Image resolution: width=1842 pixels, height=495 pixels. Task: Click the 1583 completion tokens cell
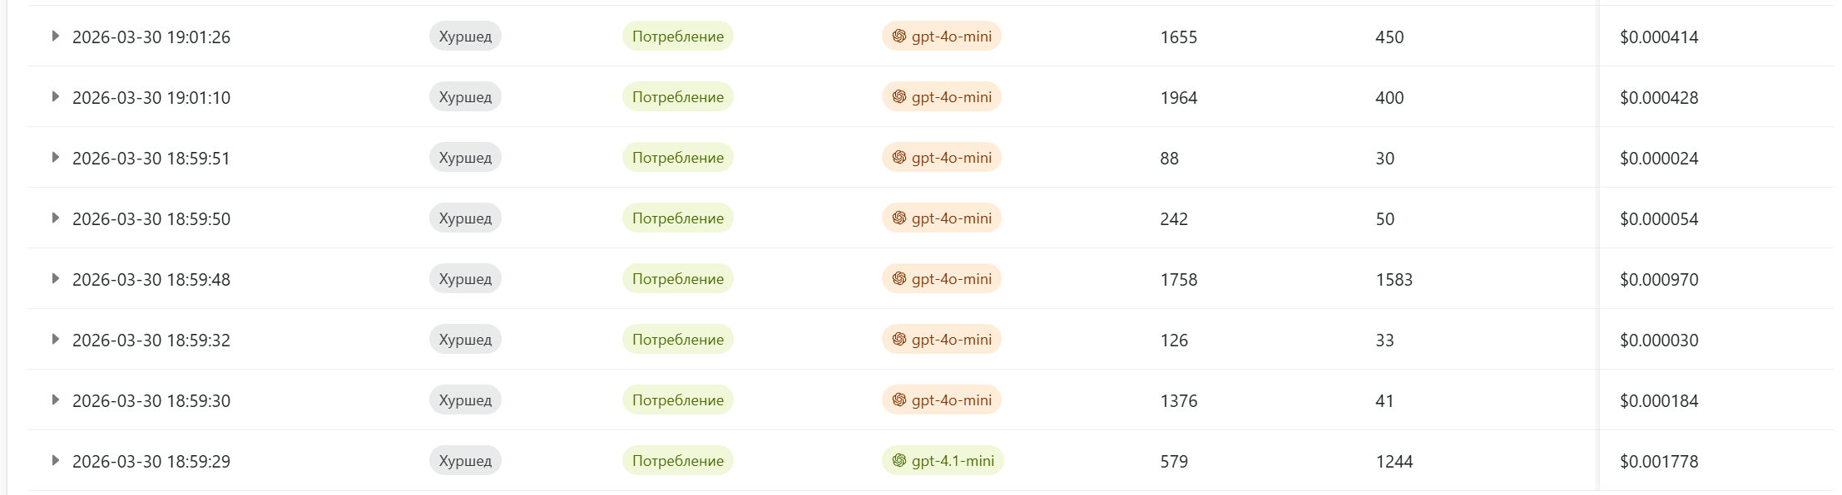pos(1394,280)
